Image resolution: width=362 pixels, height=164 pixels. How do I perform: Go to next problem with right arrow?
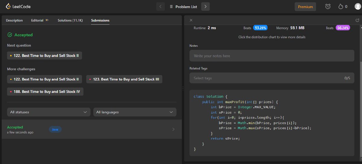[x=205, y=6]
